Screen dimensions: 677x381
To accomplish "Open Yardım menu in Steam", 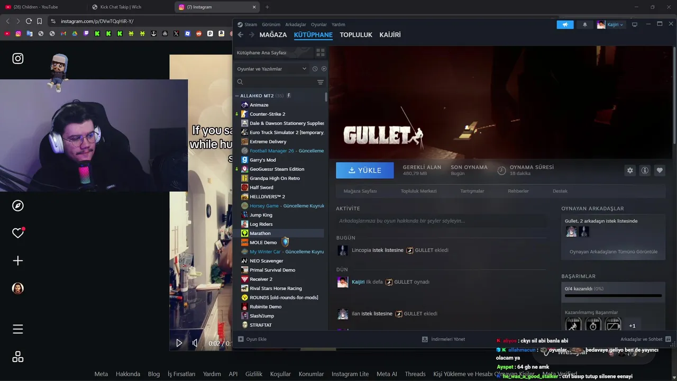I will (338, 24).
